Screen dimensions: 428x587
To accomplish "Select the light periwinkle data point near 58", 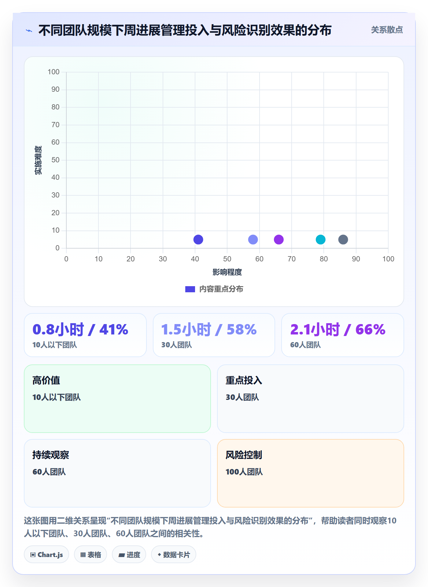I will (x=253, y=239).
